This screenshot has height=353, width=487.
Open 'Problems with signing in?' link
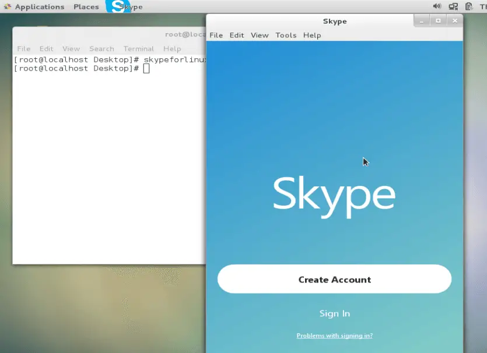[x=335, y=336]
